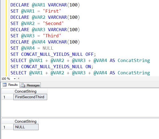Click the top-left corner cell of second result grid
This screenshot has height=139, width=159.
[x=8, y=121]
